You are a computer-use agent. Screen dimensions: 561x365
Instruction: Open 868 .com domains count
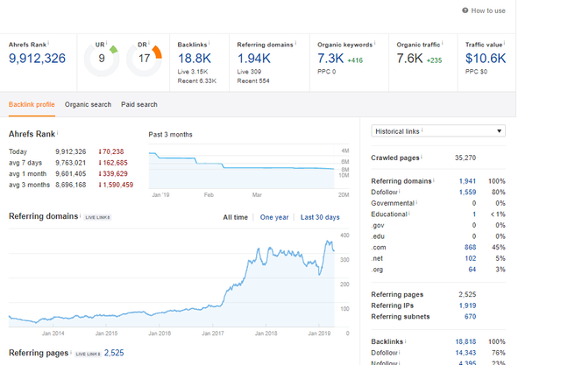tap(470, 247)
